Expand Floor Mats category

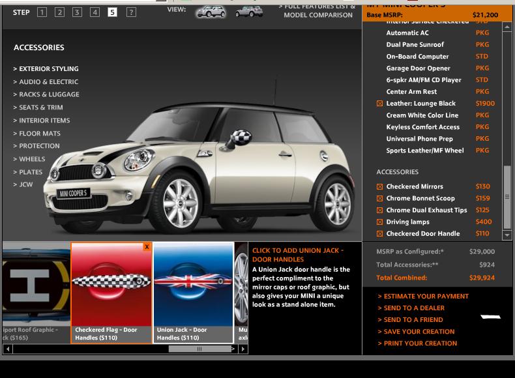tap(37, 134)
